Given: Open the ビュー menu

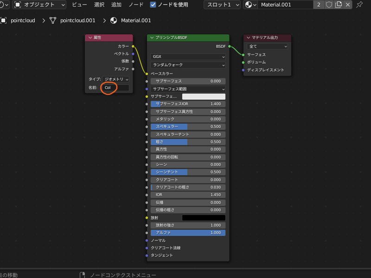Looking at the screenshot, I should coord(79,5).
